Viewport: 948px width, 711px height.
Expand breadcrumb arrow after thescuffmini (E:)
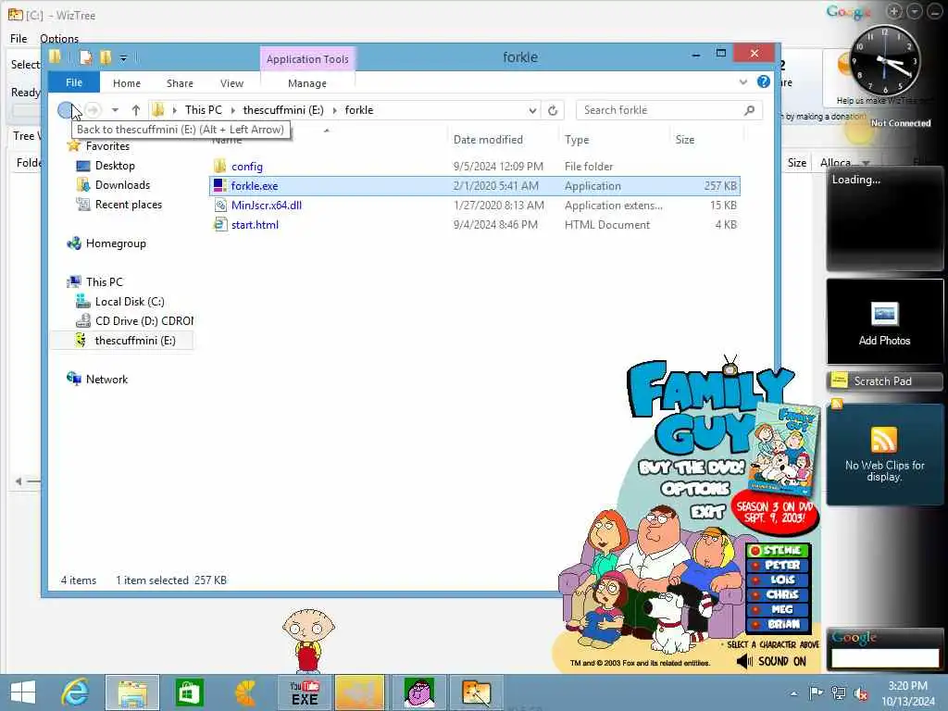click(334, 110)
